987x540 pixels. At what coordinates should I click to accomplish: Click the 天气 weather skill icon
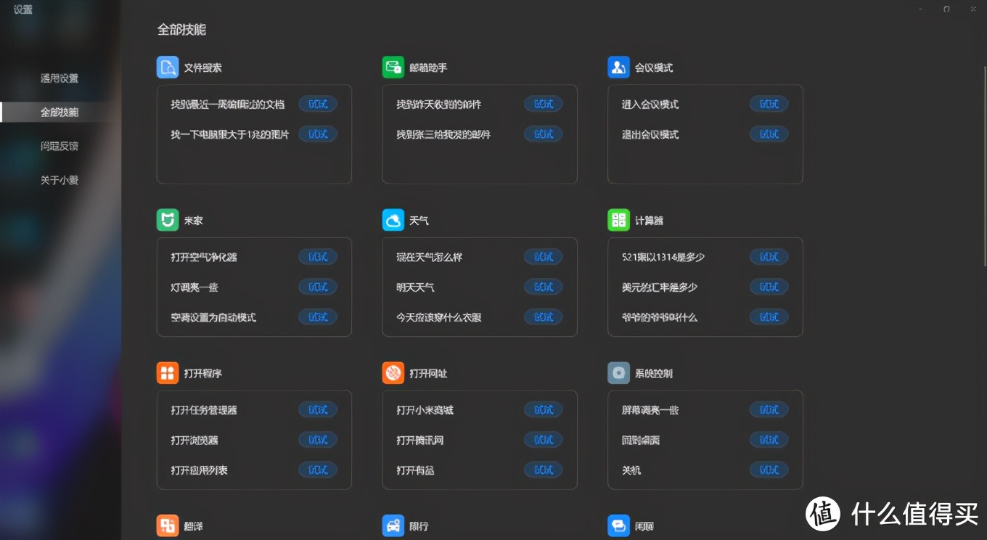392,220
